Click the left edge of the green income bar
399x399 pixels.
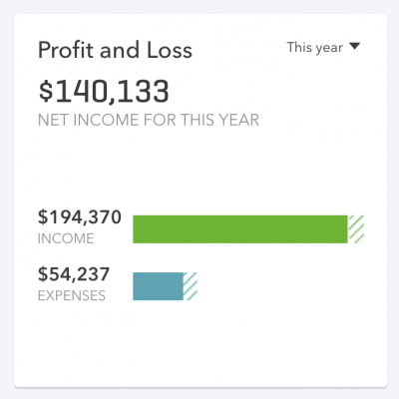point(135,229)
